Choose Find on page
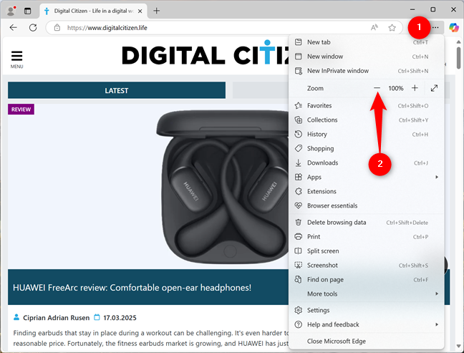The width and height of the screenshot is (464, 353). (x=367, y=280)
